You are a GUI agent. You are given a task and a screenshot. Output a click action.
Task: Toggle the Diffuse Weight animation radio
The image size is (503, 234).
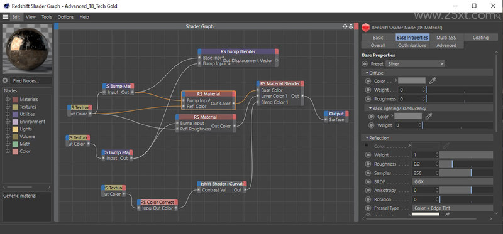click(x=368, y=90)
